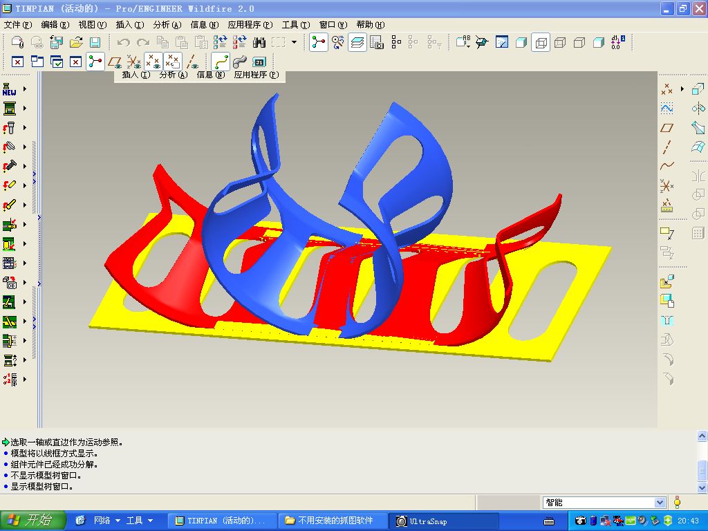Open the 工具(T) menu
This screenshot has width=708, height=531.
coord(296,25)
